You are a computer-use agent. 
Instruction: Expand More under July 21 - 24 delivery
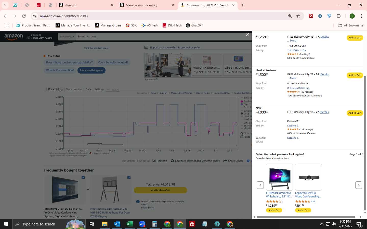[293, 78]
